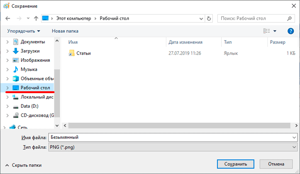Expand the Документы tree node

[x=7, y=42]
